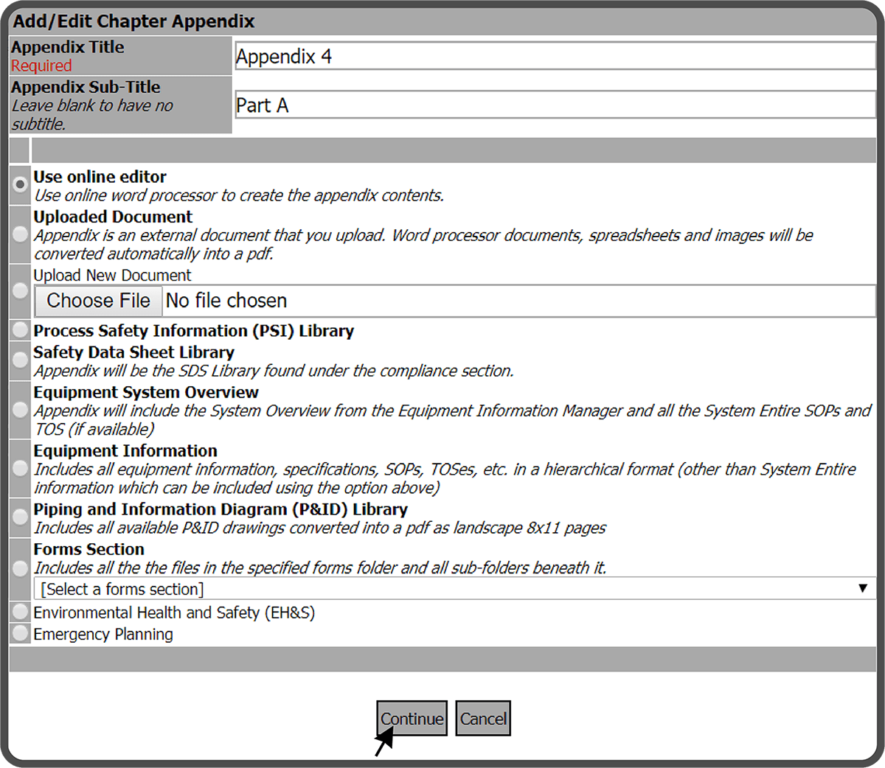The image size is (885, 768).
Task: Choose Process Safety Information (PSI) Library option
Action: [20, 330]
